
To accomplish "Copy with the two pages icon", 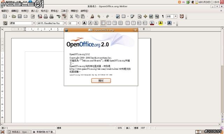I will (x=77, y=16).
